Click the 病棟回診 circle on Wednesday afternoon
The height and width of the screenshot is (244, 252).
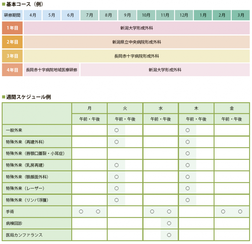click(x=169, y=223)
